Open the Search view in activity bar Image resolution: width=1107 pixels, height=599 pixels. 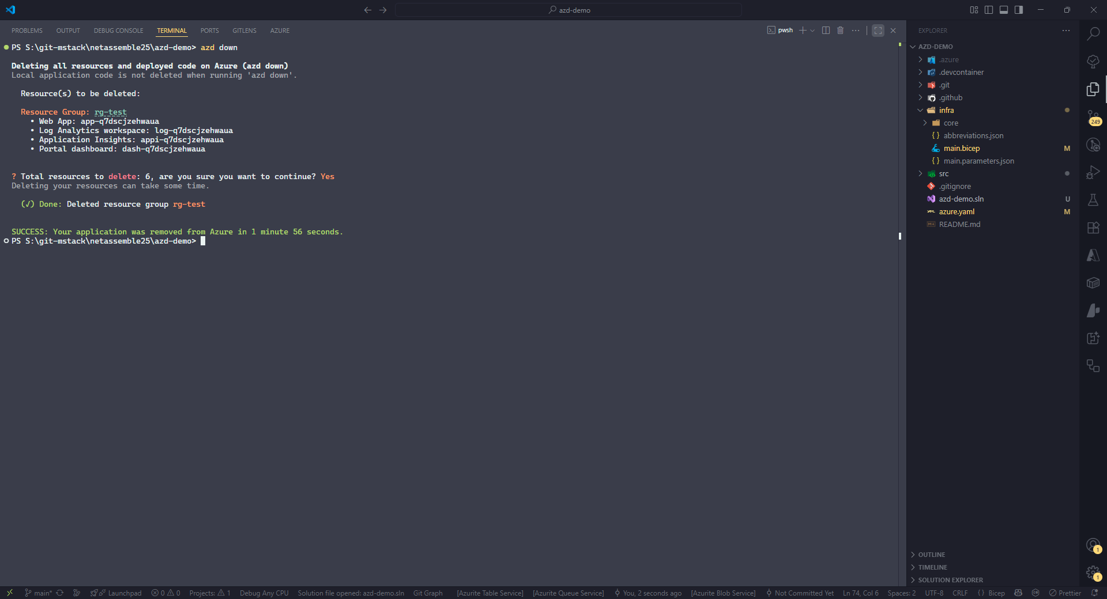click(x=1093, y=34)
